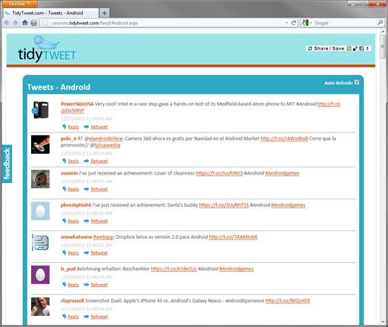Screen dimensions: 388x327
Task: Go back with the browser back arrow
Action: pyautogui.click(x=7, y=23)
